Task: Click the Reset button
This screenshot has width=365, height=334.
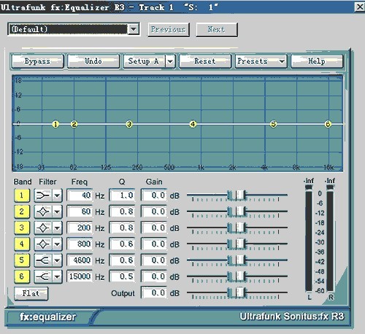Action: coord(205,61)
